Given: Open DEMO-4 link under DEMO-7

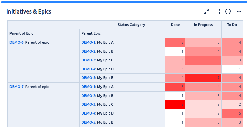Looking at the screenshot, I should [88, 113].
